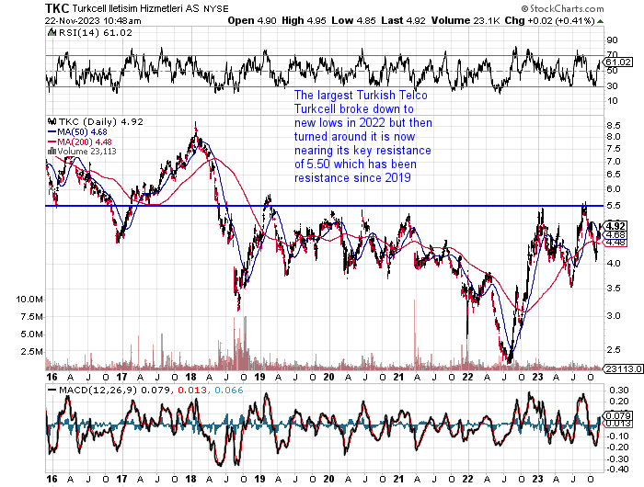Click the candlestick icon beside TKC (Daily)
The width and height of the screenshot is (644, 487).
52,121
